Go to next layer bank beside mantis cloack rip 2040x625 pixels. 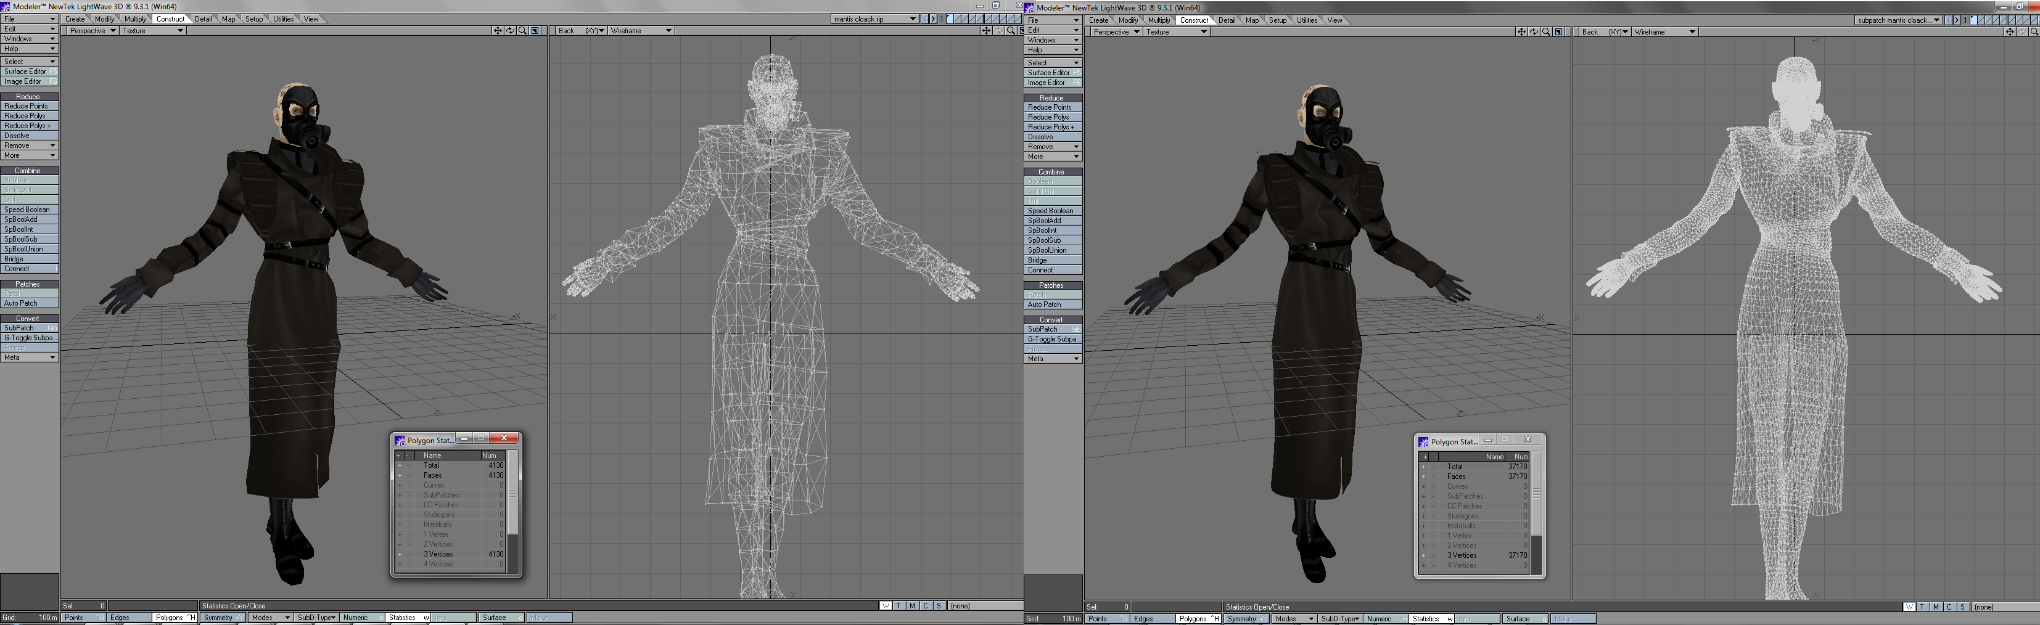tap(933, 19)
